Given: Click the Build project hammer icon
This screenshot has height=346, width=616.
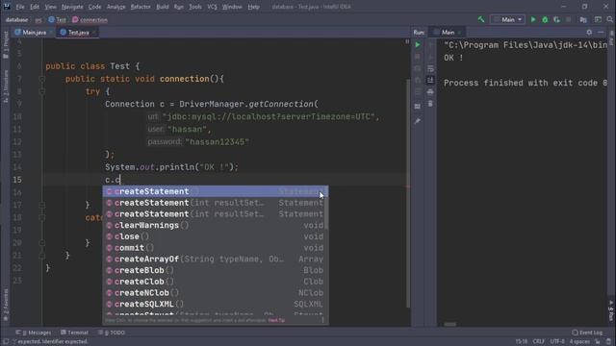Looking at the screenshot, I should point(481,19).
